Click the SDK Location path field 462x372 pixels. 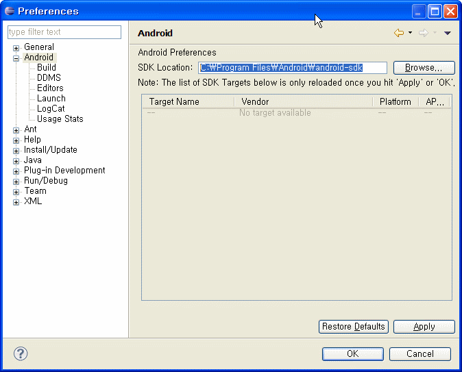pos(293,68)
